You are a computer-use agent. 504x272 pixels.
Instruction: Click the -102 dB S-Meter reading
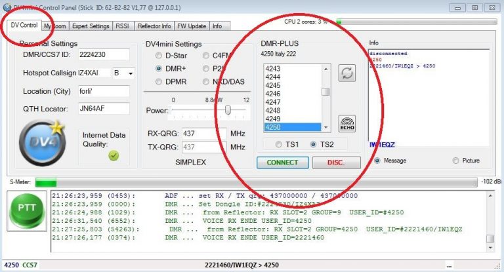pyautogui.click(x=491, y=182)
